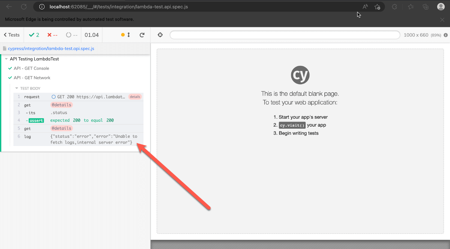The image size is (450, 249).
Task: Click the Cypress cy logo
Action: click(x=300, y=75)
